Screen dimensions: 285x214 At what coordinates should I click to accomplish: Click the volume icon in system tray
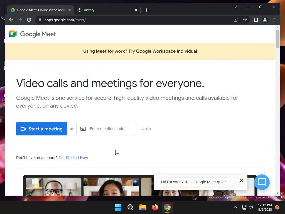251,207
